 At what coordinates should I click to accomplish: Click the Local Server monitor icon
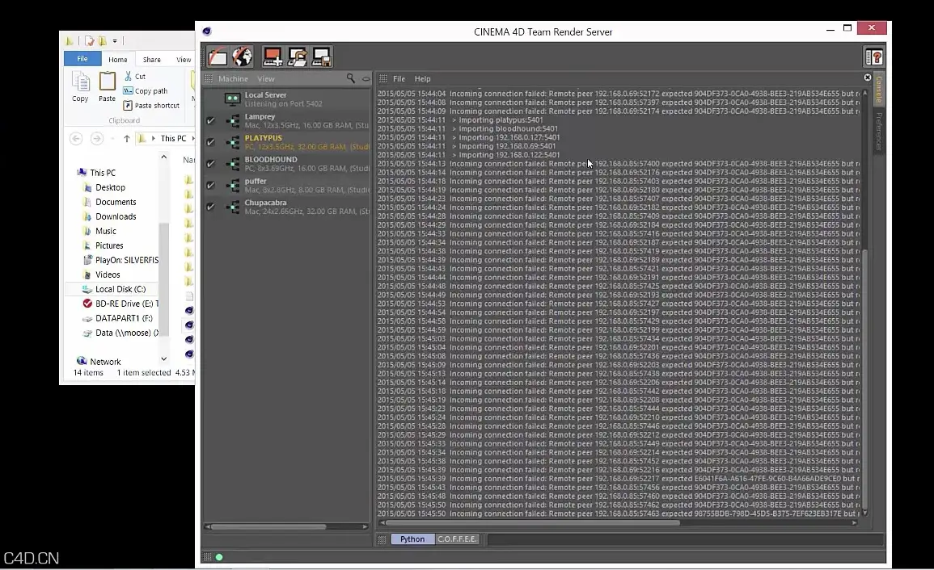pyautogui.click(x=232, y=98)
